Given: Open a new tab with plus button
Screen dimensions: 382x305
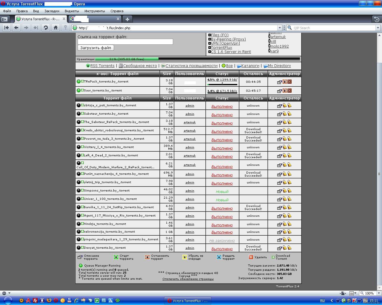Looking at the screenshot, I should coord(127,19).
